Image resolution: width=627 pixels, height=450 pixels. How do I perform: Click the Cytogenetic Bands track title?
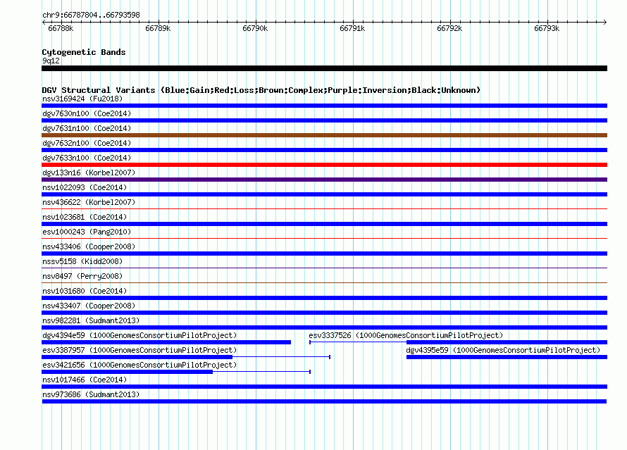point(84,52)
